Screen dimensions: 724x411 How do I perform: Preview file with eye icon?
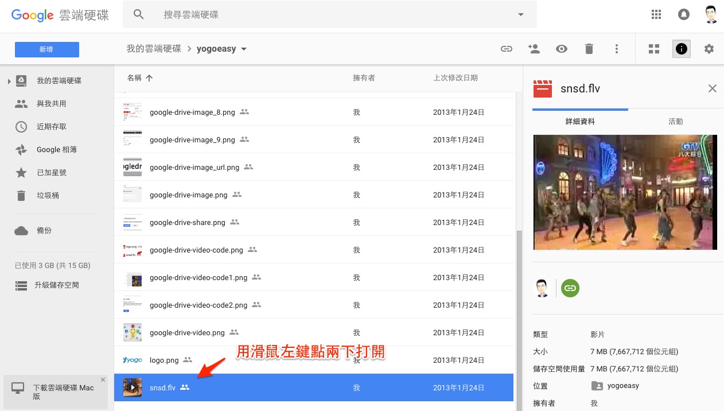[x=562, y=49]
